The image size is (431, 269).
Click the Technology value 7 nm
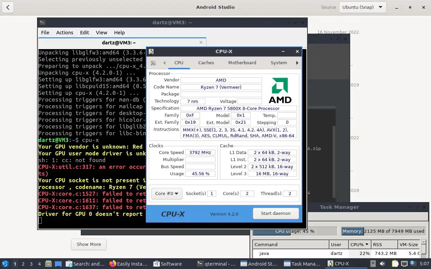[193, 101]
